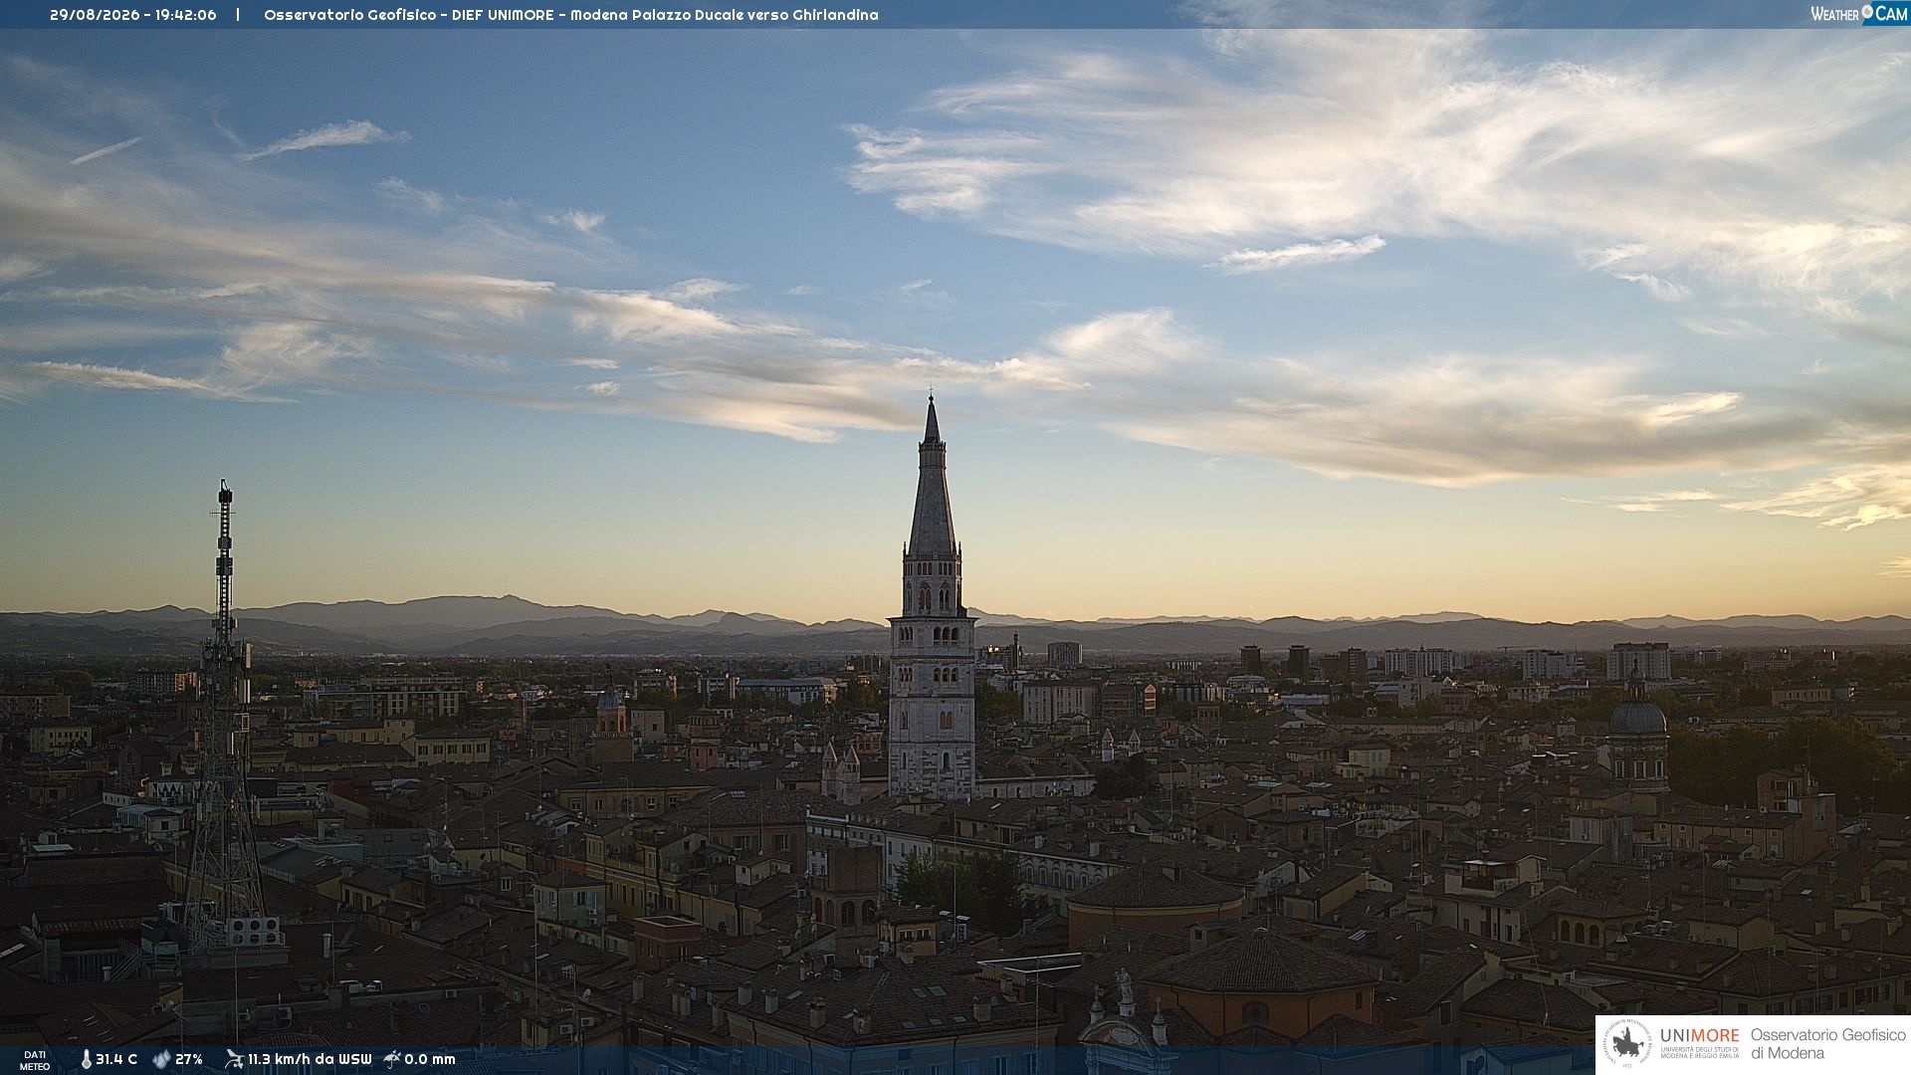Click the 29/08/2026 date and time stamp
The image size is (1911, 1075).
tap(133, 15)
